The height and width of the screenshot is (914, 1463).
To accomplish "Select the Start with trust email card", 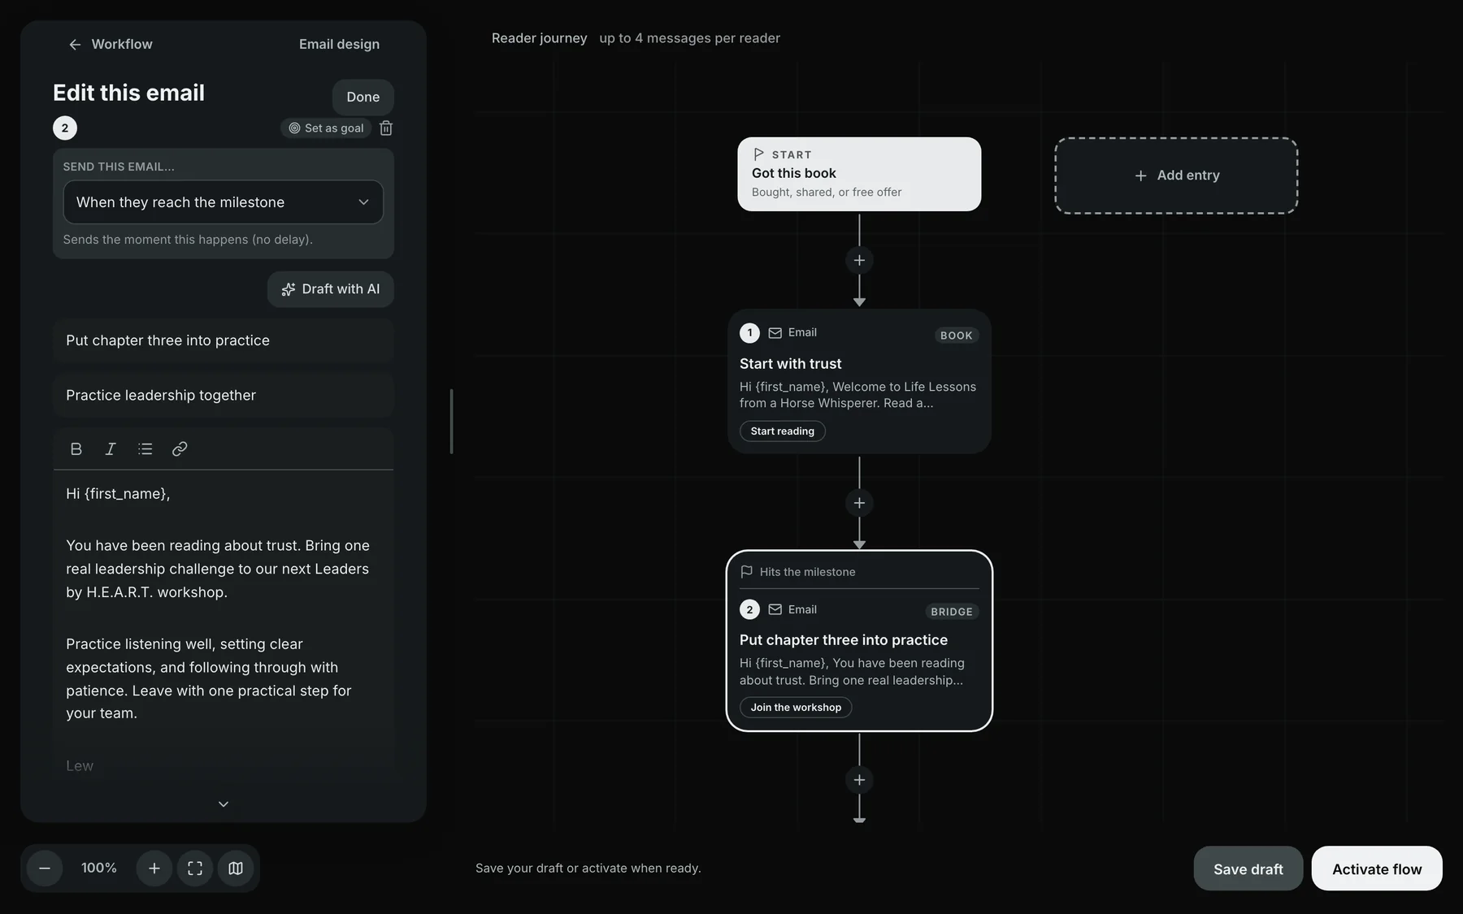I will click(x=859, y=381).
